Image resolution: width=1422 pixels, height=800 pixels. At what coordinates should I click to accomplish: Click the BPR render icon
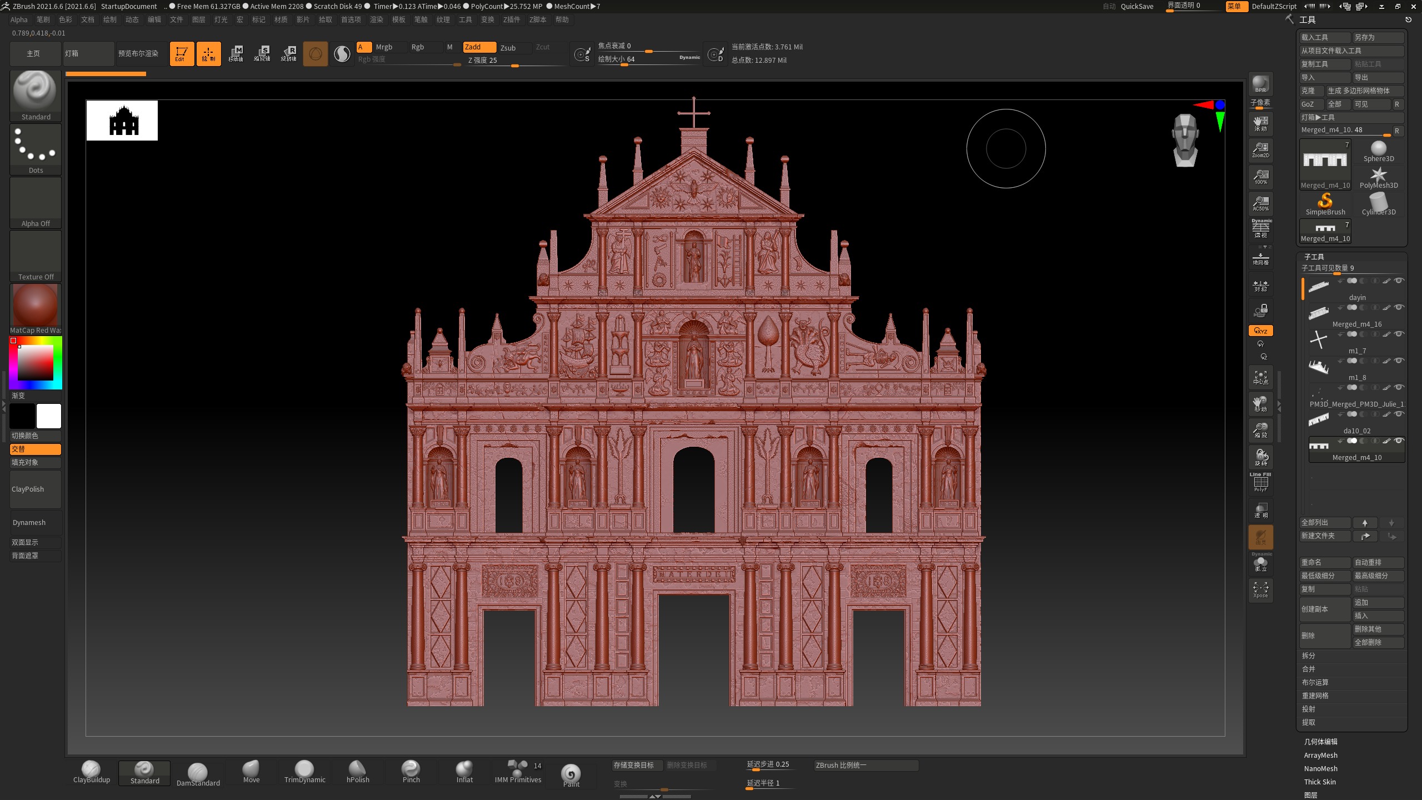click(x=1260, y=84)
